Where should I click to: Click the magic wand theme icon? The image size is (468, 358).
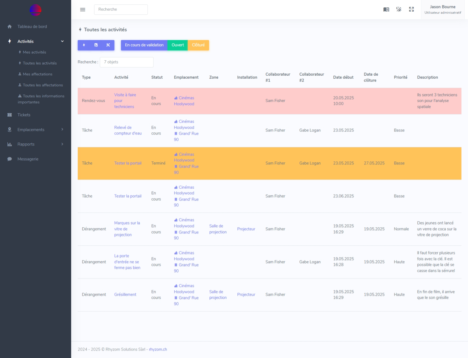click(x=399, y=9)
